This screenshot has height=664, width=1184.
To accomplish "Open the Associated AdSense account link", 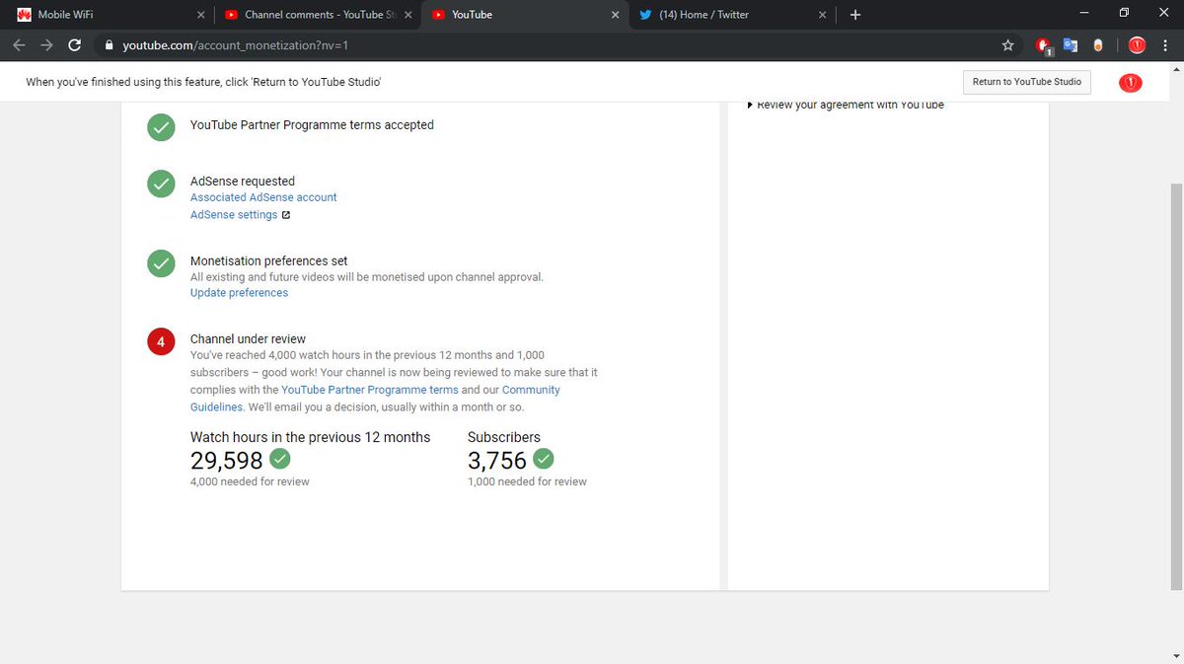I will coord(263,197).
